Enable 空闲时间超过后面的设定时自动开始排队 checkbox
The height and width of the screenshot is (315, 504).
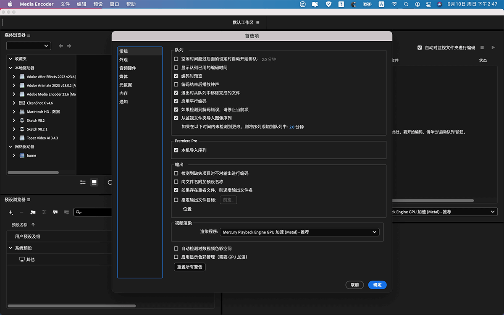click(176, 59)
